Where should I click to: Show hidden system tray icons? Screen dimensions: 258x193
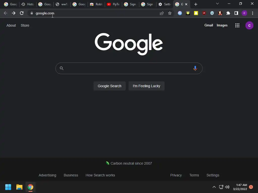coord(214,187)
